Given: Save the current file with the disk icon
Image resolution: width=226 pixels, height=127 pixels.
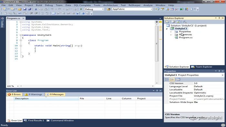Looking at the screenshot, I should (x=25, y=9).
